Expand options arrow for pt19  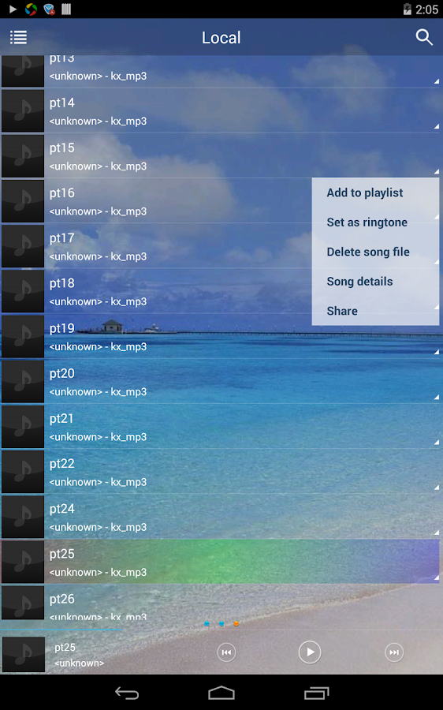click(436, 352)
